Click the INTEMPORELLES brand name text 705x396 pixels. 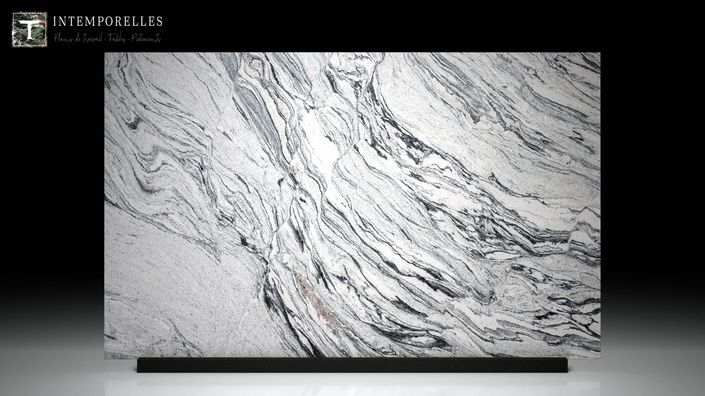[108, 21]
